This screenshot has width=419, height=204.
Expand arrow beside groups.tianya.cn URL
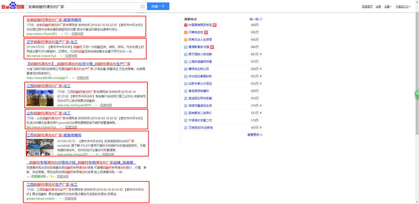(x=61, y=199)
